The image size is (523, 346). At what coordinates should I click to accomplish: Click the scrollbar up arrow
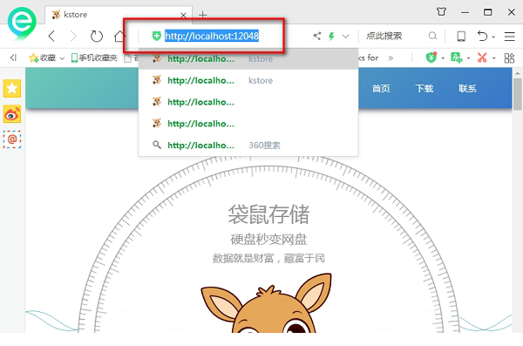517,73
